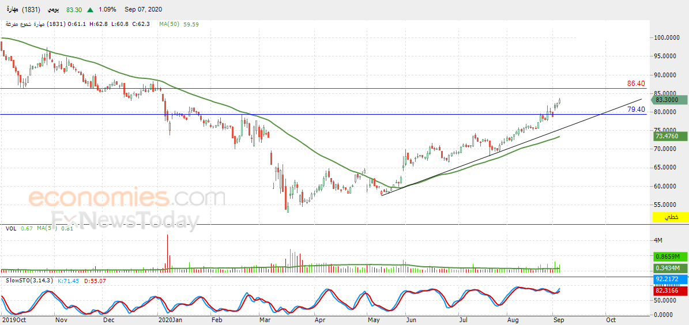This screenshot has height=325, width=689.
Task: Click the VOL indicator label
Action: [x=11, y=228]
